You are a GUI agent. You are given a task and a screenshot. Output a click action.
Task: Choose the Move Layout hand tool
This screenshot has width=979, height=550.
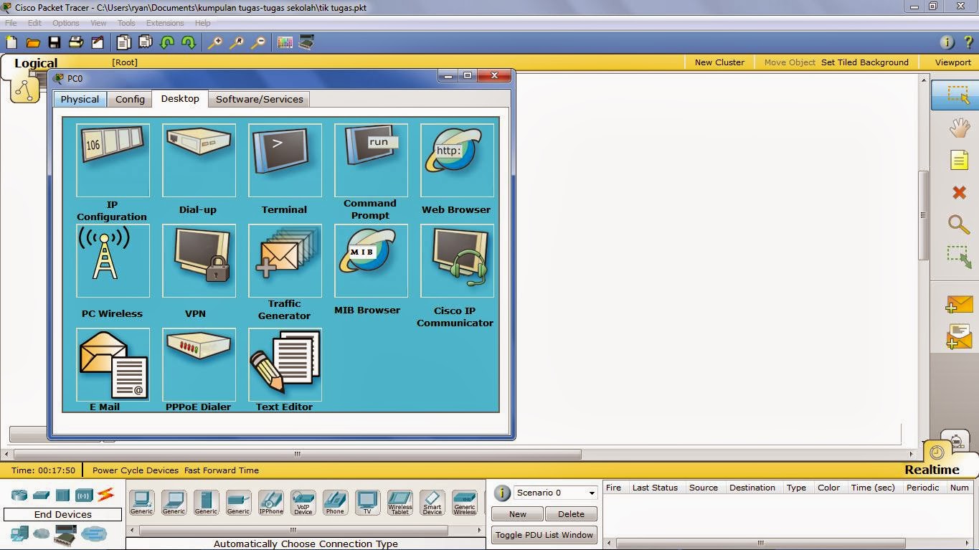coord(959,128)
